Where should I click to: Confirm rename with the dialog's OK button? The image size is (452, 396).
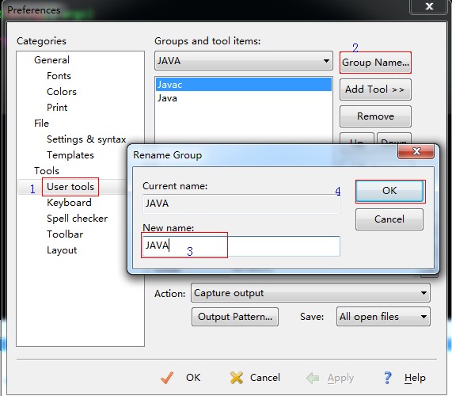[x=389, y=191]
